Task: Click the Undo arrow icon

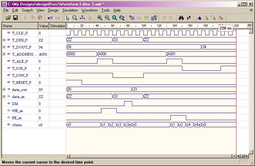Action: 50,18
